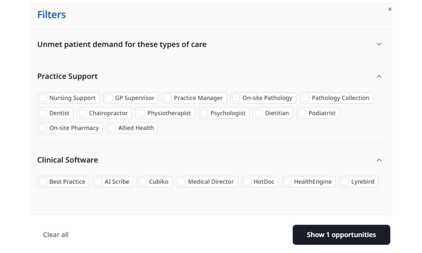Check the Nursing Support checkbox

43,98
